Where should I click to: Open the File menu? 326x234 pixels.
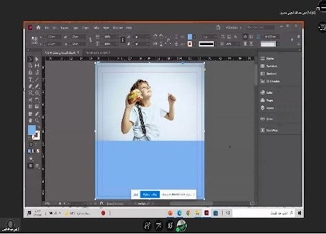47,28
